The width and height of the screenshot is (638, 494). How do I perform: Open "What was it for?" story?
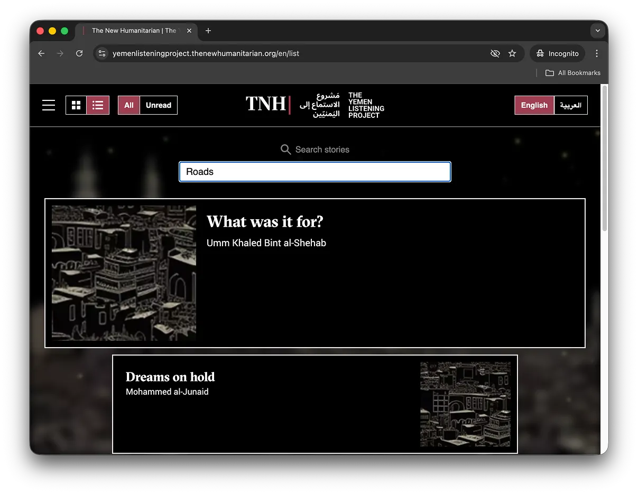[265, 222]
